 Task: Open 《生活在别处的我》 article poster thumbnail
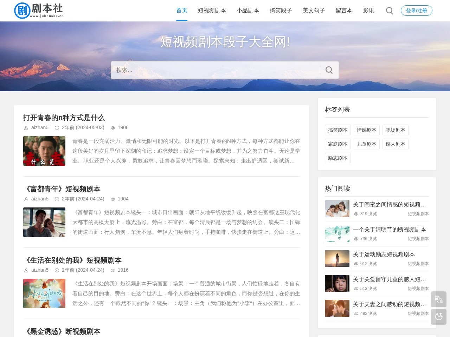click(44, 293)
